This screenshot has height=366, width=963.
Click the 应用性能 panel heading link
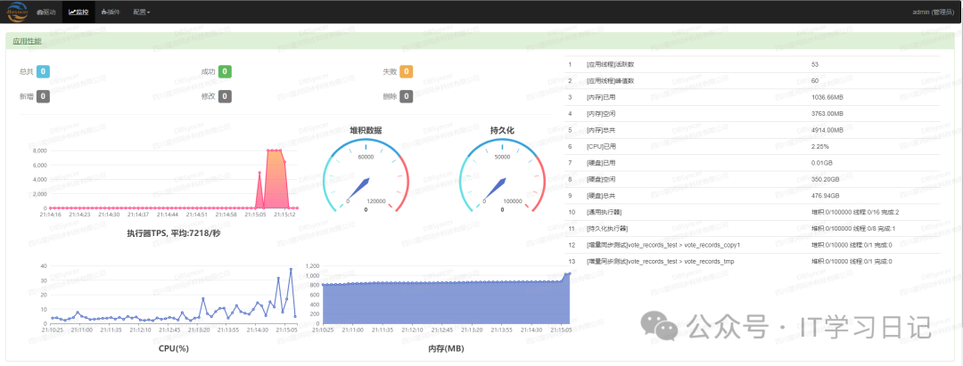[28, 40]
